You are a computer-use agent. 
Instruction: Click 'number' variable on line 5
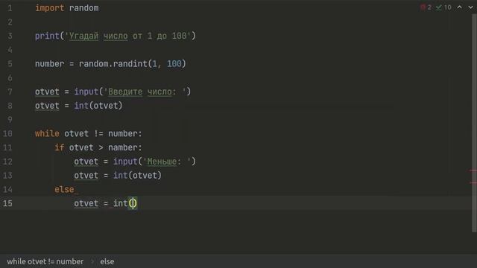(50, 64)
